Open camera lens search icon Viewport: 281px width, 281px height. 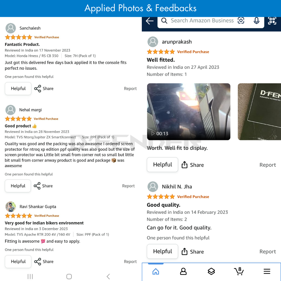241,21
